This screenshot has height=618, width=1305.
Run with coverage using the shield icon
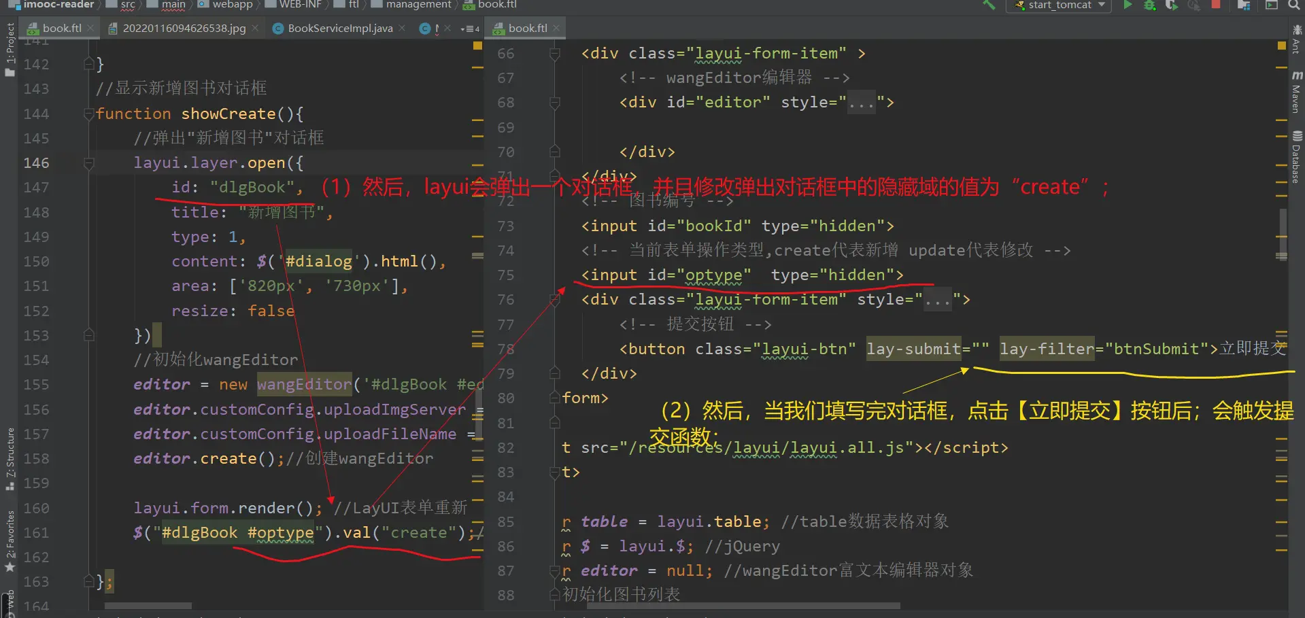pyautogui.click(x=1171, y=5)
